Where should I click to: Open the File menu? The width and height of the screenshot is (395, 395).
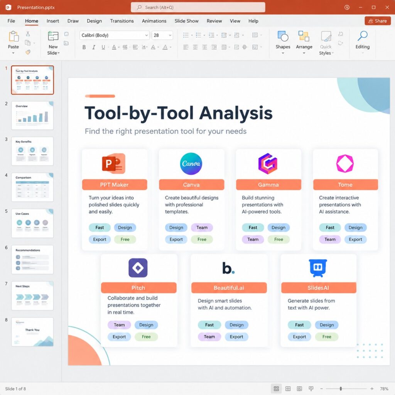pos(11,21)
